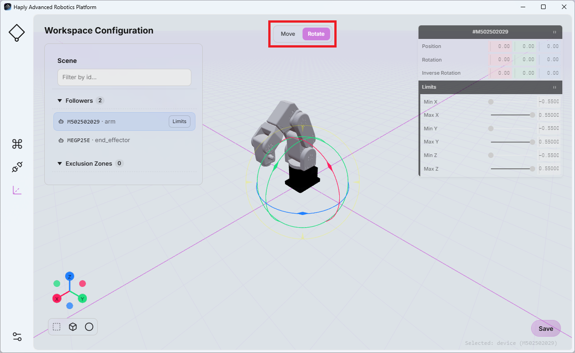
Task: Open the plug connections sidebar page
Action: tap(17, 167)
